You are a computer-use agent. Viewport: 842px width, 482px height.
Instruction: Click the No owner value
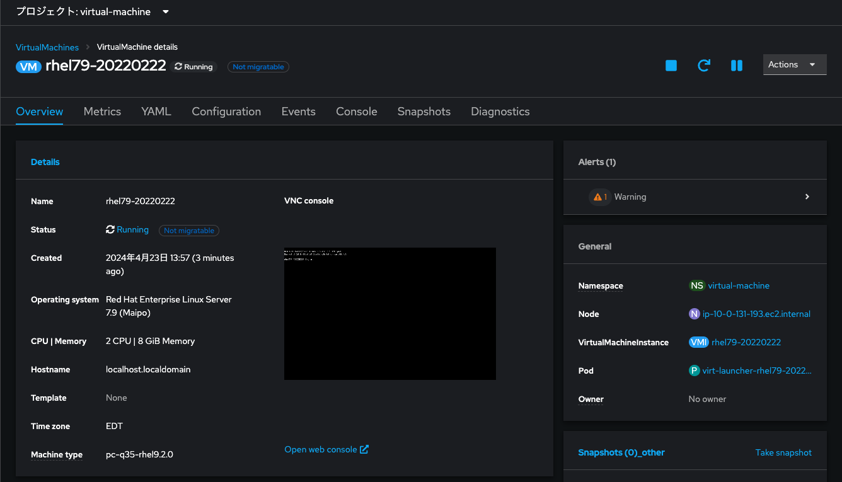click(707, 399)
